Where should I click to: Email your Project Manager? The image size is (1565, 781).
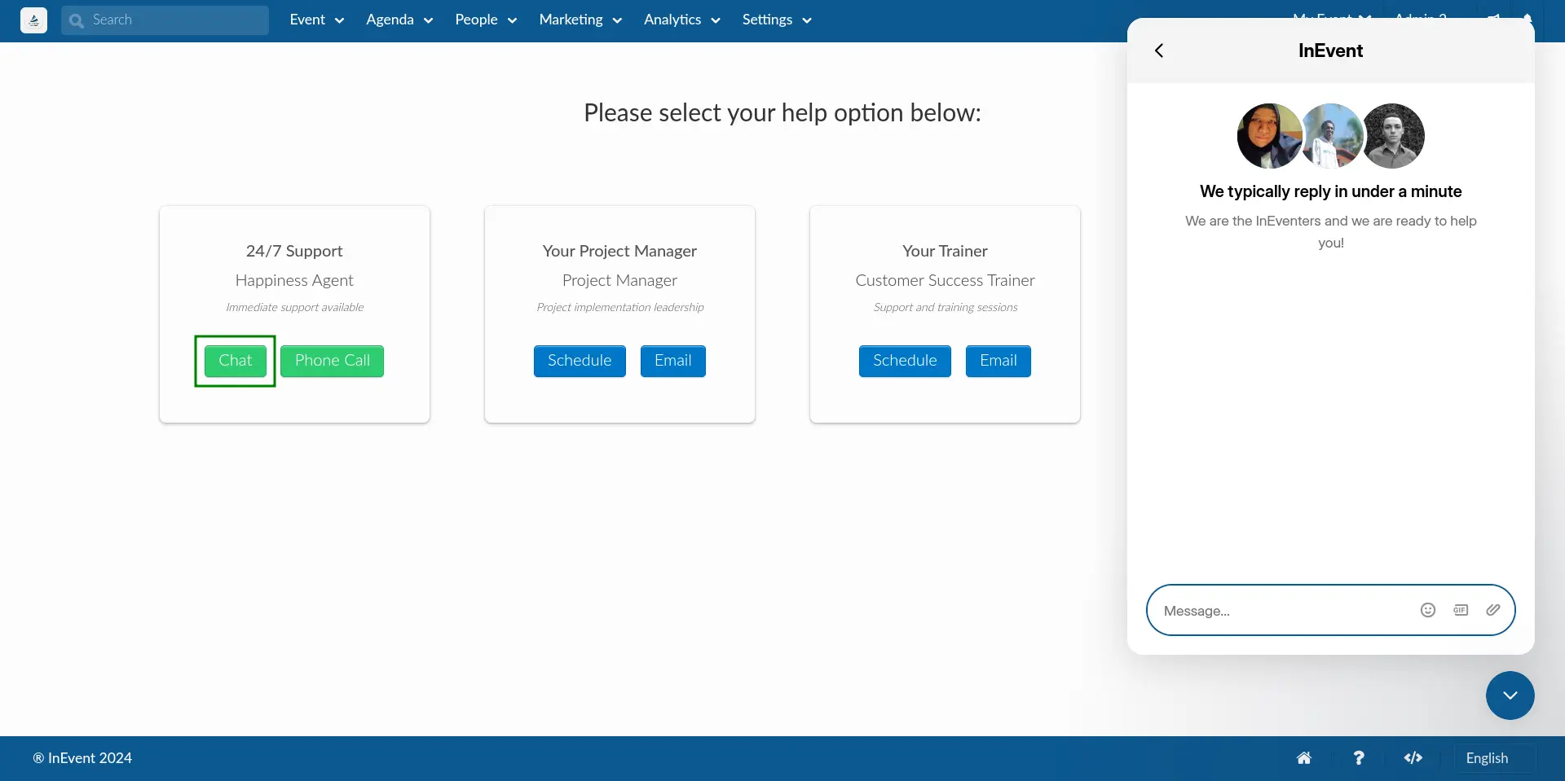(x=672, y=361)
